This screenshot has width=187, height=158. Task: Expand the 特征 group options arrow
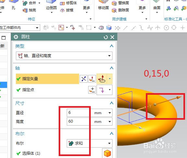(90, 19)
